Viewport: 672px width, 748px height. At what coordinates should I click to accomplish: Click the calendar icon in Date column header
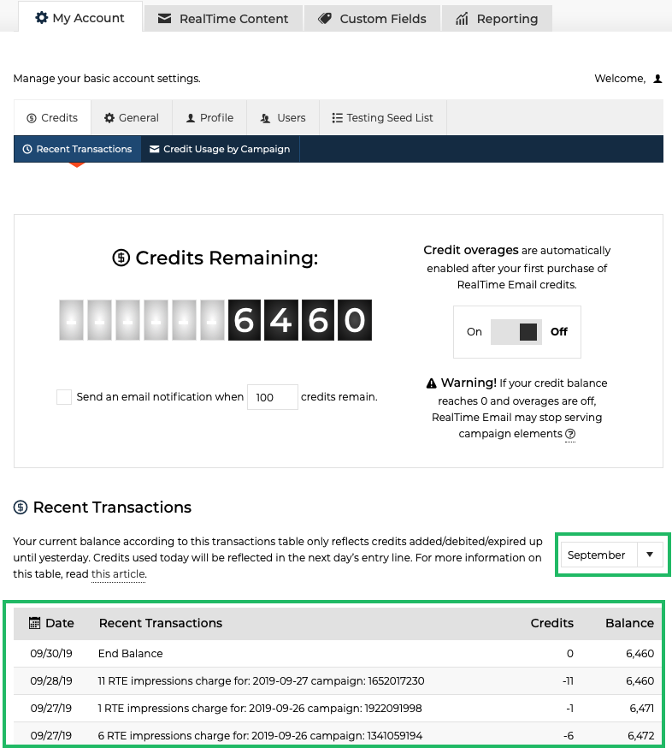(x=34, y=623)
